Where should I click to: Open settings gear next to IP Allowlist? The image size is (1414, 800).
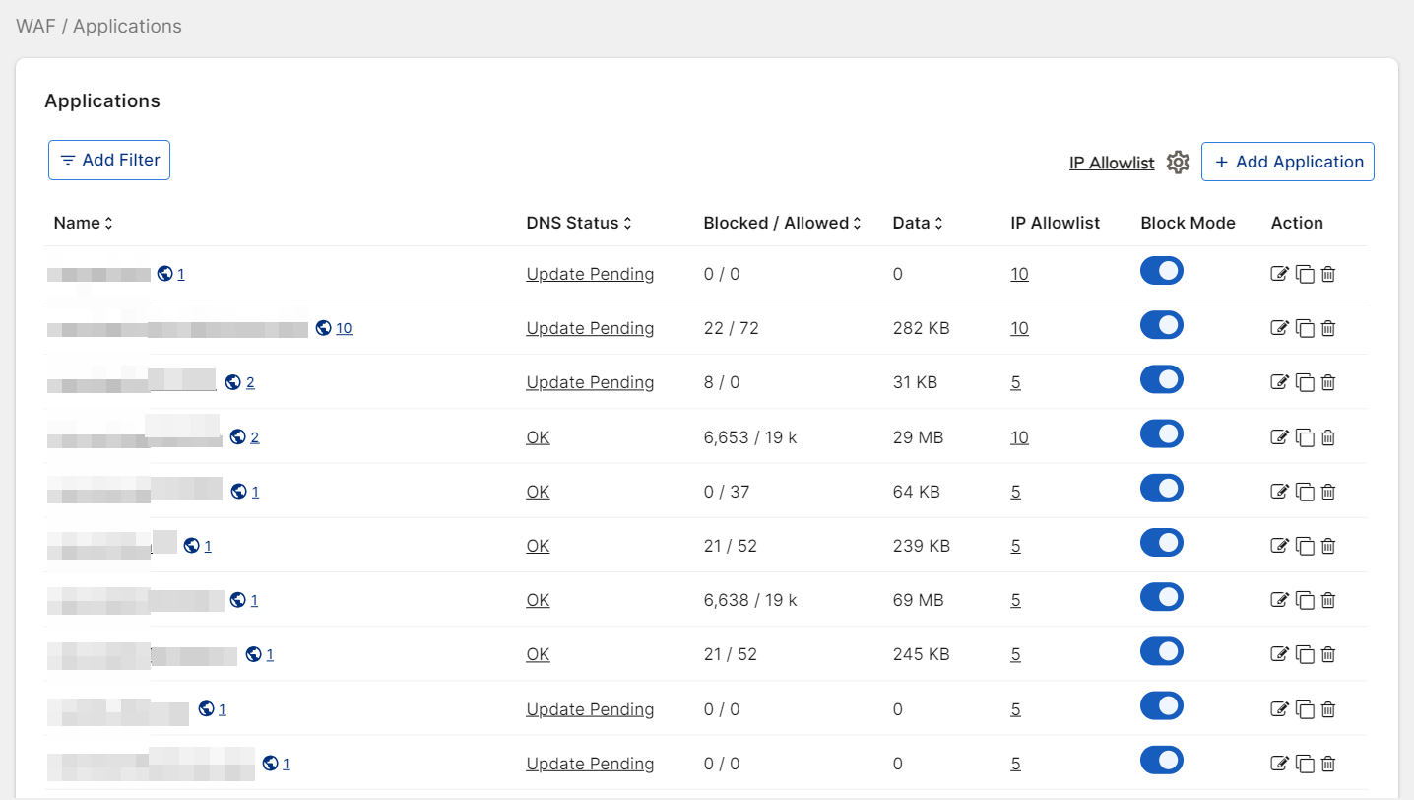pos(1178,163)
